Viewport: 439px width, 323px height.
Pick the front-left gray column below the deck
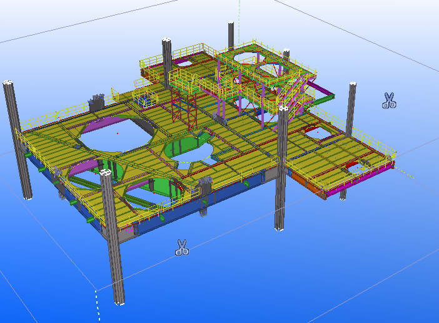[x=113, y=249]
